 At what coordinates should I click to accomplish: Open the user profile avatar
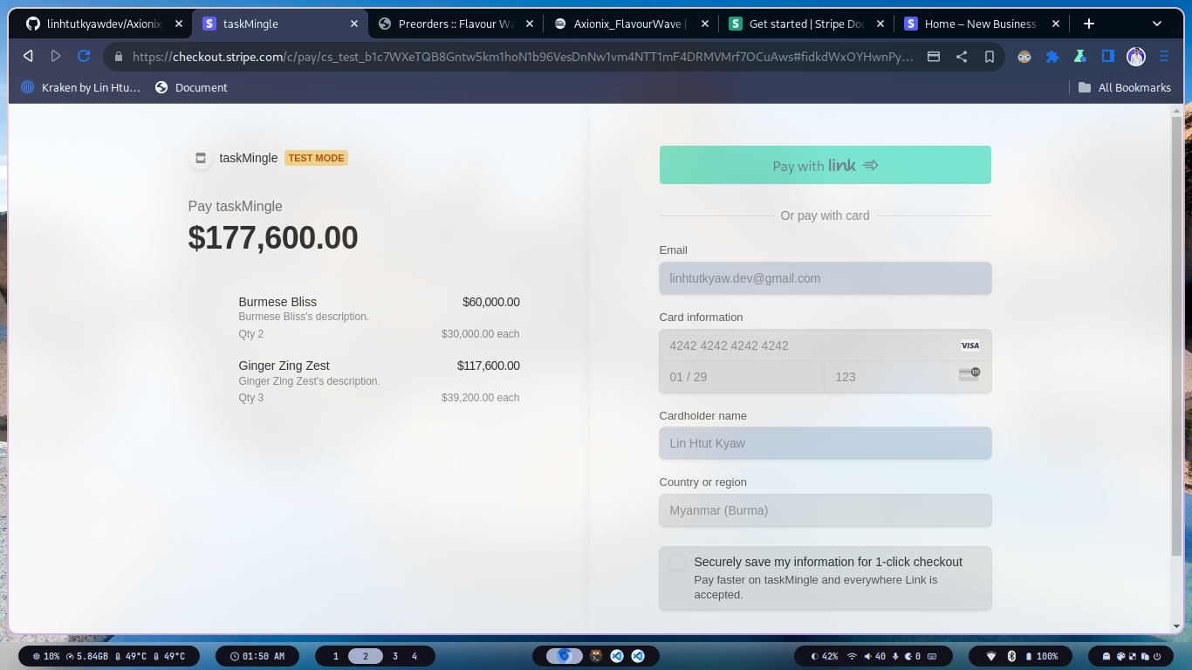pyautogui.click(x=1136, y=57)
